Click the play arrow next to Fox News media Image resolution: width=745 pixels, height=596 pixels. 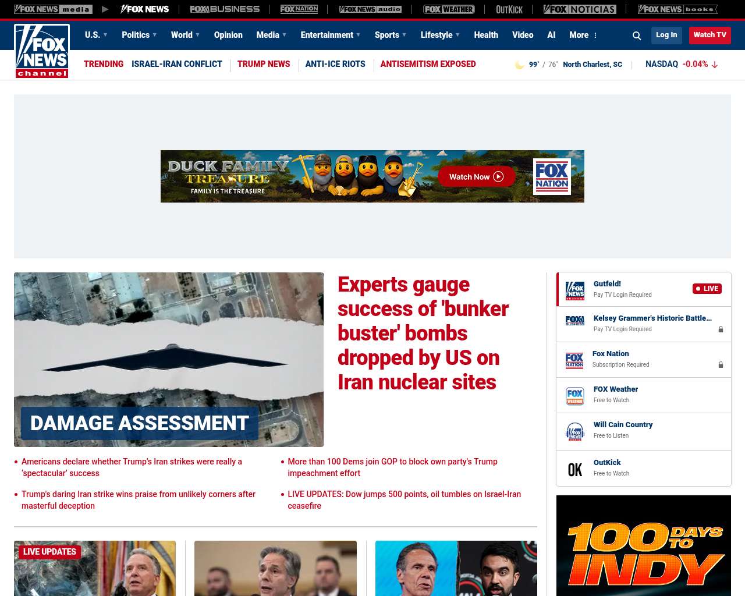point(105,9)
